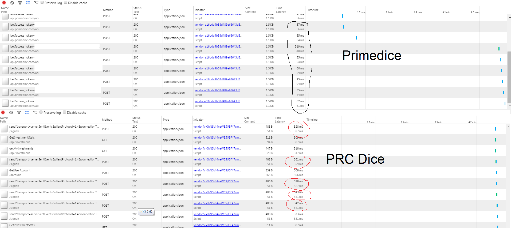Open vendor?v= initiator link in GetUserAccount row

click(217, 170)
